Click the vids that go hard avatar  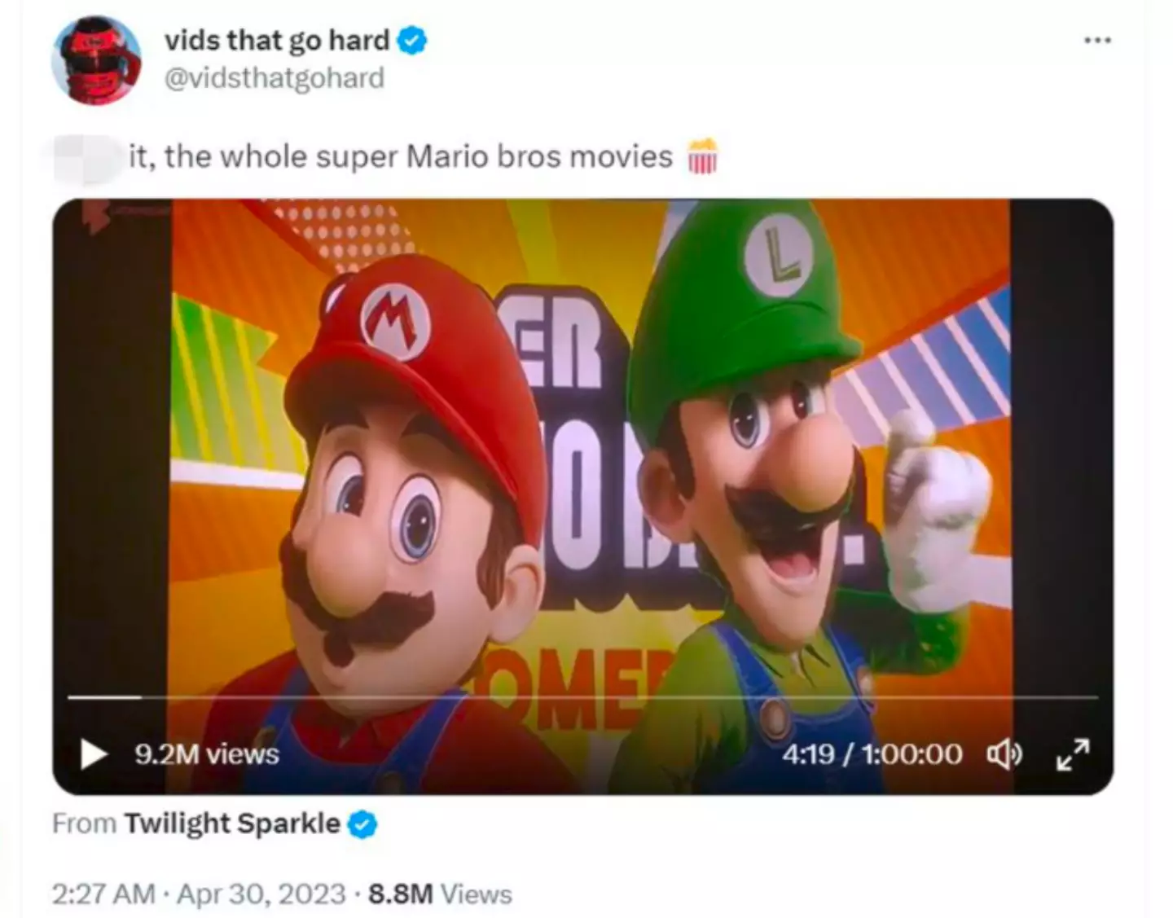(x=96, y=60)
